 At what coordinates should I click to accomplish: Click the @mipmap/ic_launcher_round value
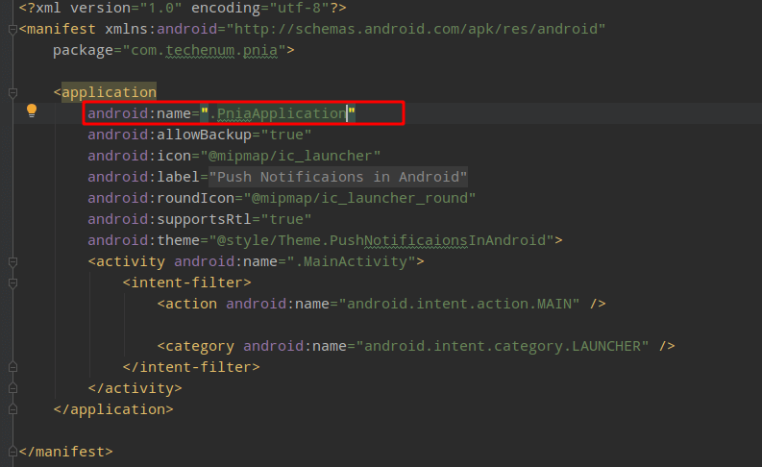click(359, 198)
